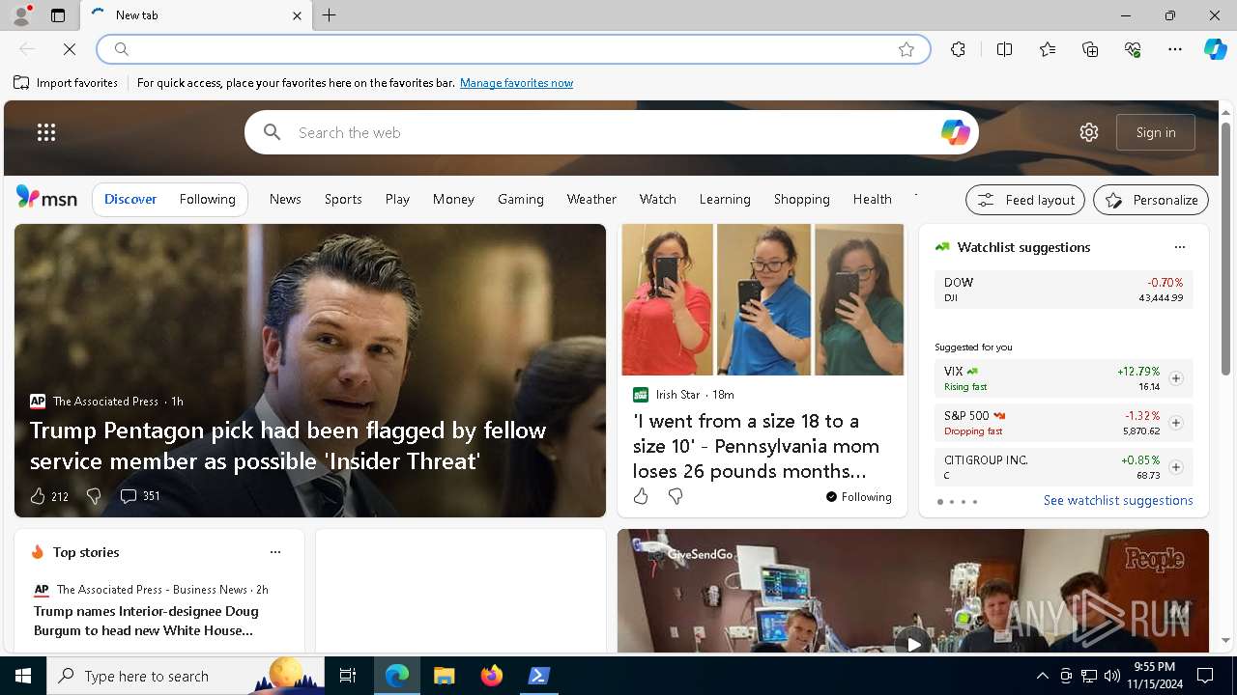Open comments on Trump Pentagon article
Image resolution: width=1237 pixels, height=695 pixels.
coord(140,496)
